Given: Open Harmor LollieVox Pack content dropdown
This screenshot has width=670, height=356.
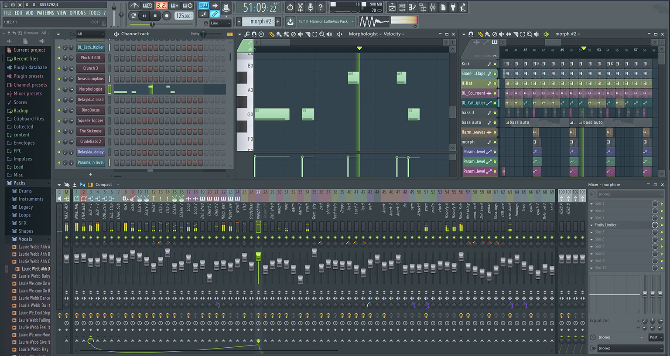Looking at the screenshot, I should pyautogui.click(x=325, y=21).
